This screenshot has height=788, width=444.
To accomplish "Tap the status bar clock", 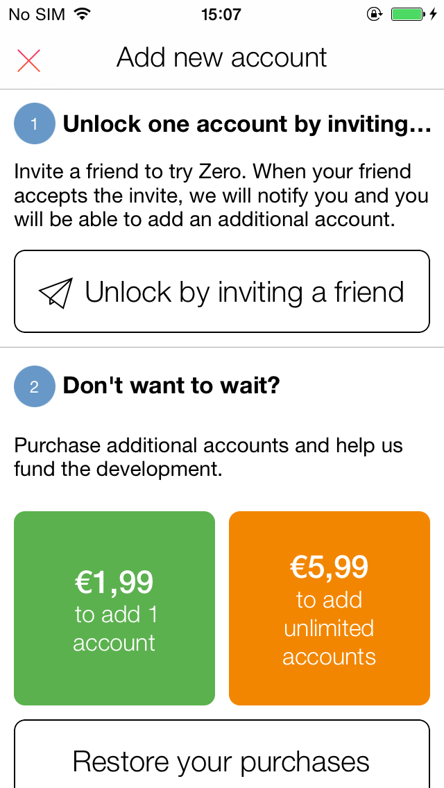I will (x=221, y=14).
